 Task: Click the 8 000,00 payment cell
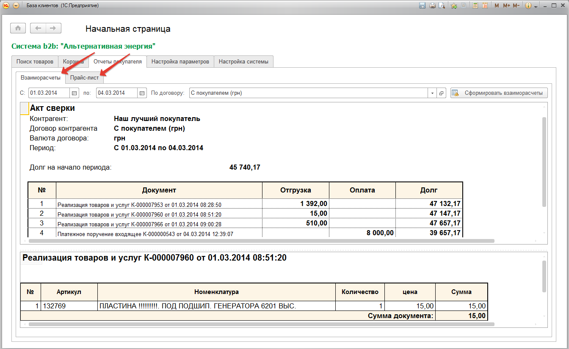tap(362, 233)
